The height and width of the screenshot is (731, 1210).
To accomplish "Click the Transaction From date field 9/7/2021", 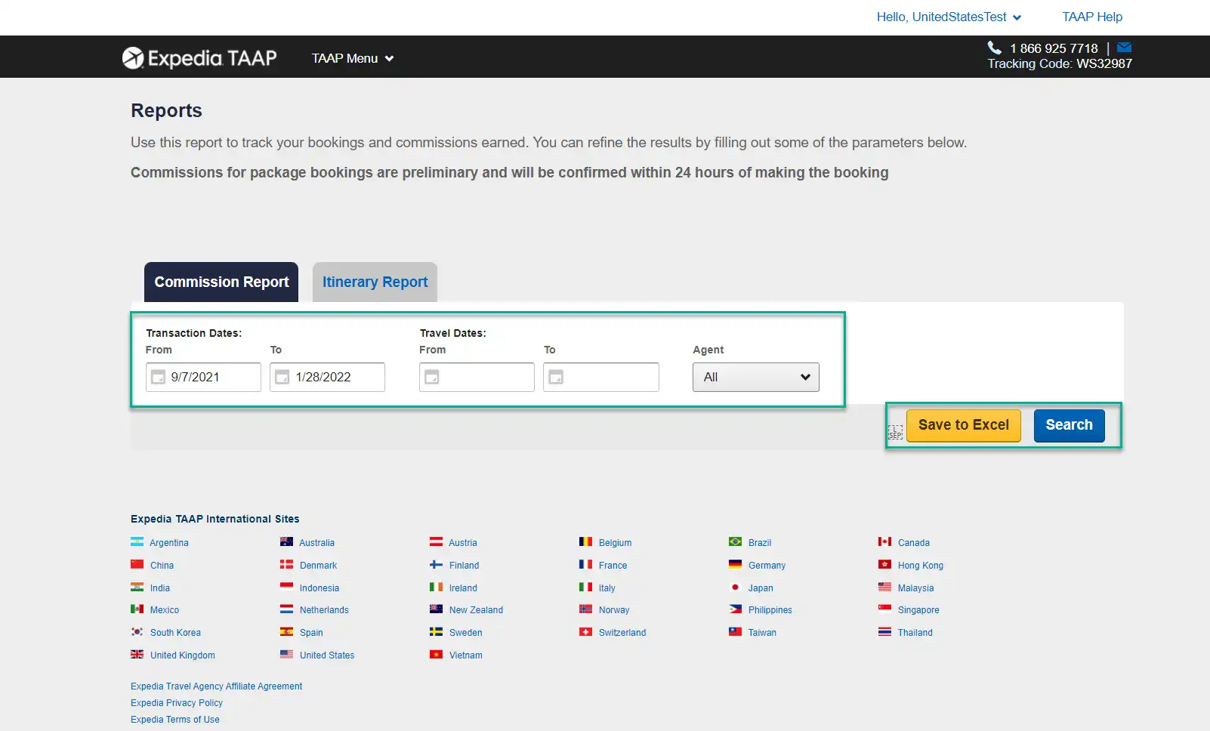I will (x=203, y=377).
